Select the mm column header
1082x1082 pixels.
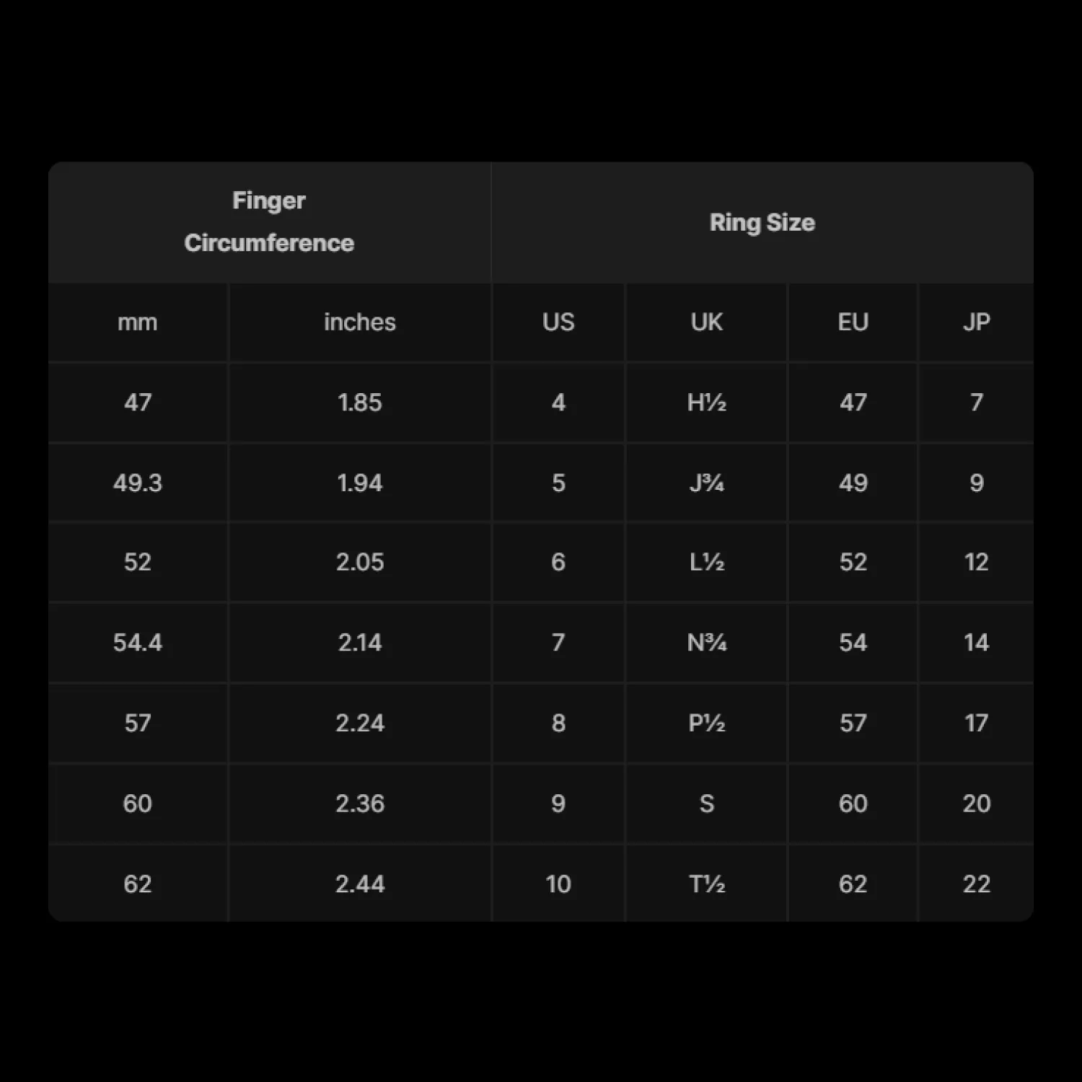click(x=138, y=322)
